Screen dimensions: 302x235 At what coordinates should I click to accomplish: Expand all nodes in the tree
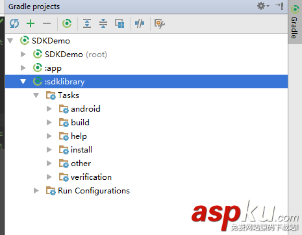click(87, 23)
